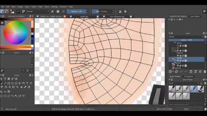Select the Polyline tool
The width and height of the screenshot is (207, 116).
(20, 83)
